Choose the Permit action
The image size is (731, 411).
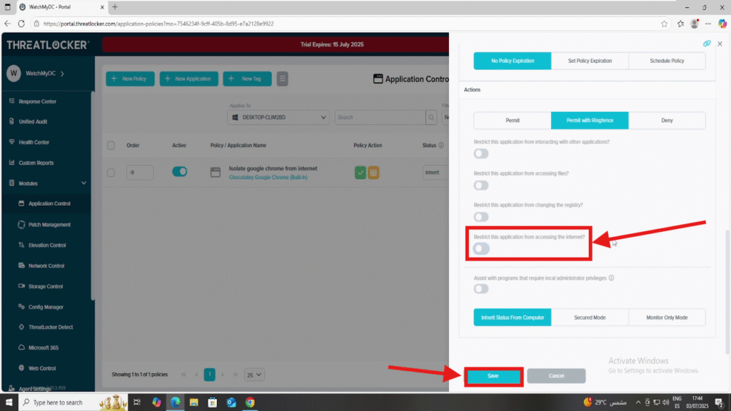click(x=513, y=120)
